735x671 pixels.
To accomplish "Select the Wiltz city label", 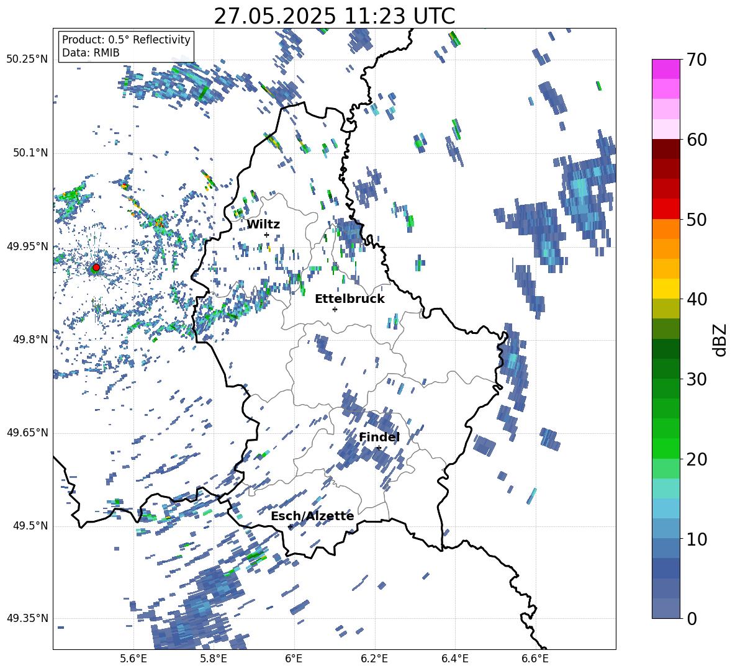I will coord(263,225).
